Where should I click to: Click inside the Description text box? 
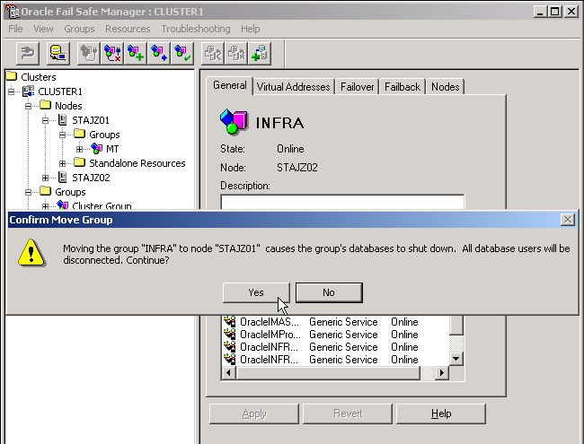coord(342,202)
